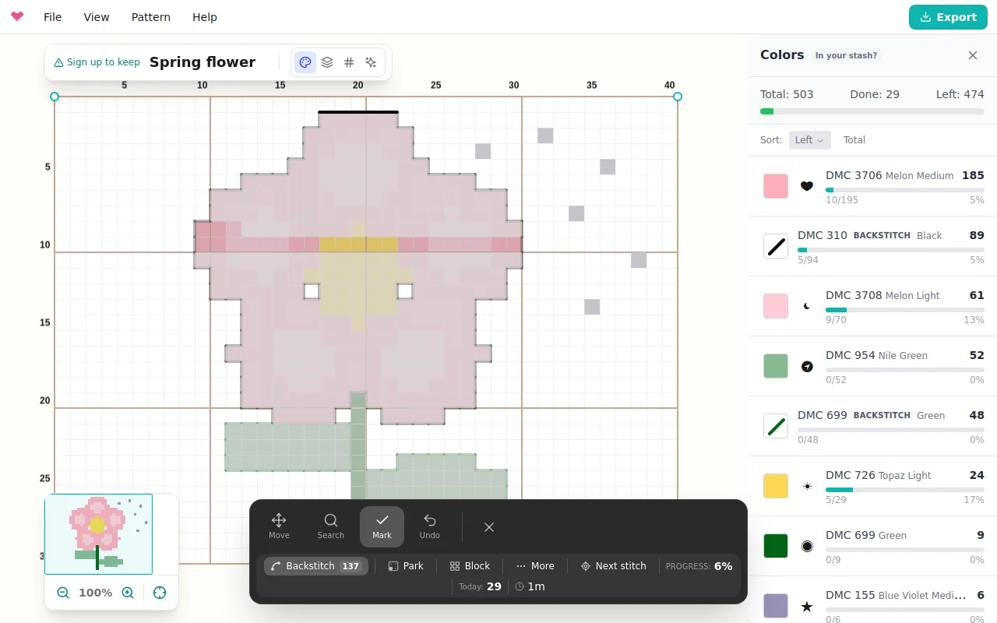Select the solid DMC 699 Green swatch
The image size is (997, 623).
(x=776, y=546)
